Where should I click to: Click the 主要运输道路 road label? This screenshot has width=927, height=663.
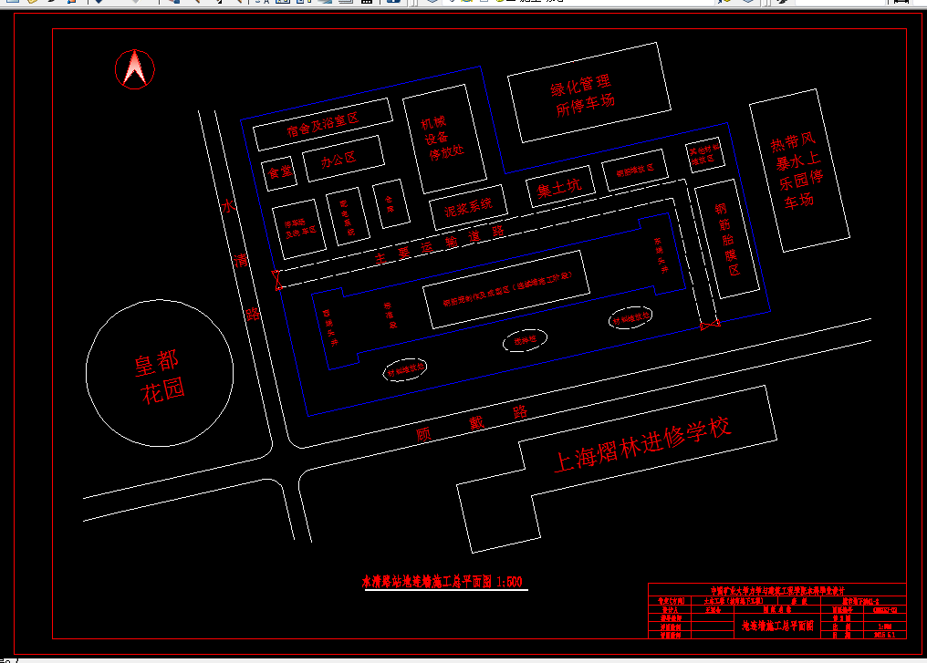[x=439, y=244]
